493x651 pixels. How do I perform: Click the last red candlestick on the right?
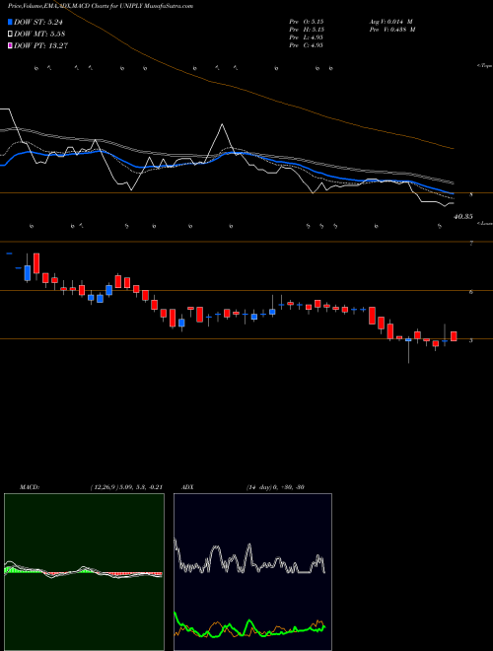coord(454,336)
